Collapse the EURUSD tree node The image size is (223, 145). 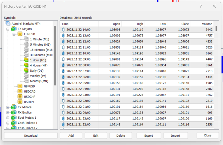(x=14, y=34)
